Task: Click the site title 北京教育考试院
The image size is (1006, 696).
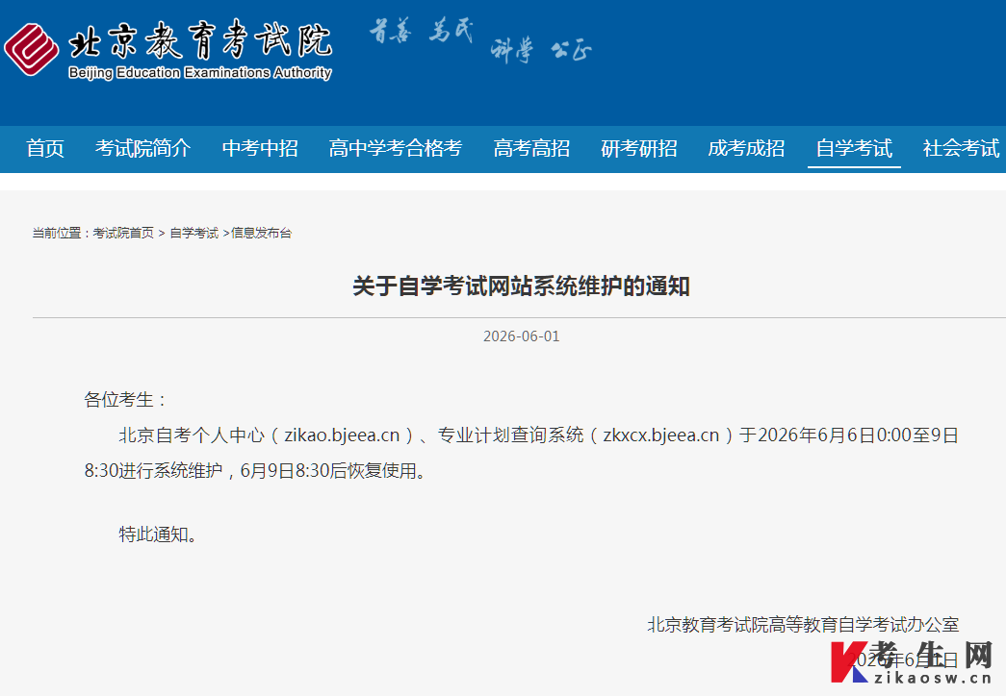Action: (x=200, y=39)
